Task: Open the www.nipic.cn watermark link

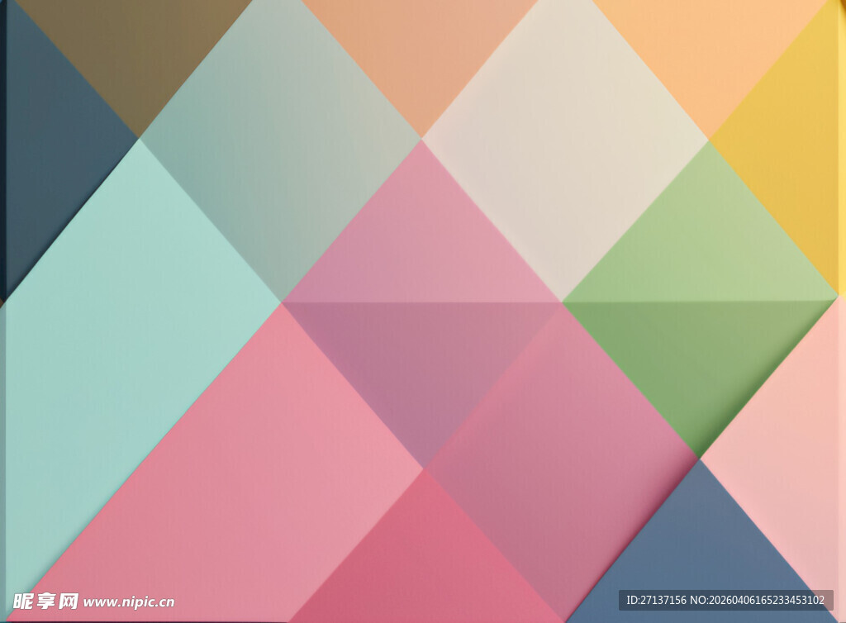Action: point(129,602)
